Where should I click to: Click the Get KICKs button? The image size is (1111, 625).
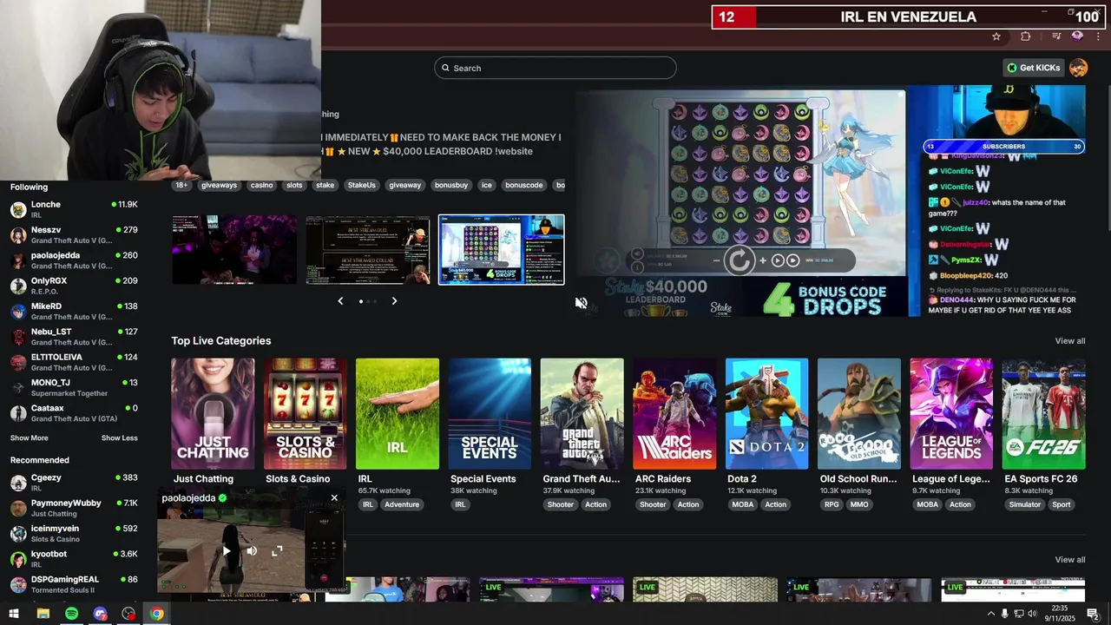[1033, 68]
